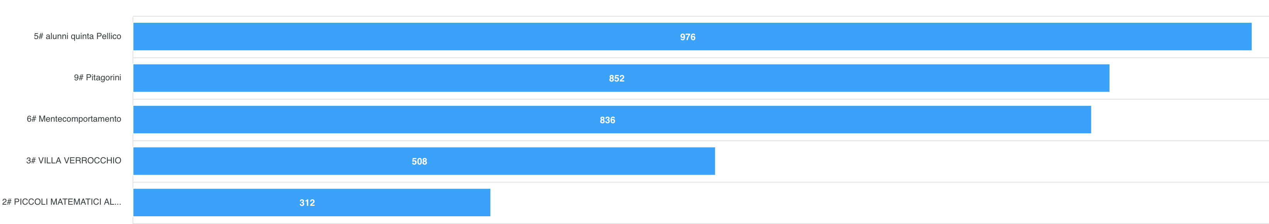Click the shortest bar, valued 312

(312, 202)
